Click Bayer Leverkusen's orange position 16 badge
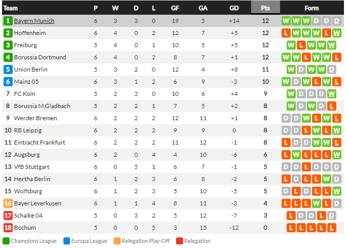 (x=8, y=203)
